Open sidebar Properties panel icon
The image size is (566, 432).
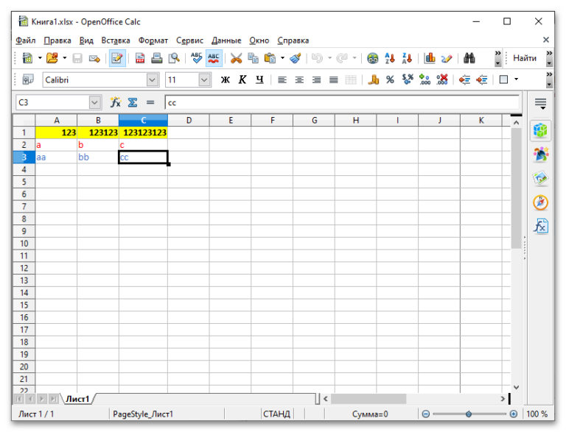[540, 130]
